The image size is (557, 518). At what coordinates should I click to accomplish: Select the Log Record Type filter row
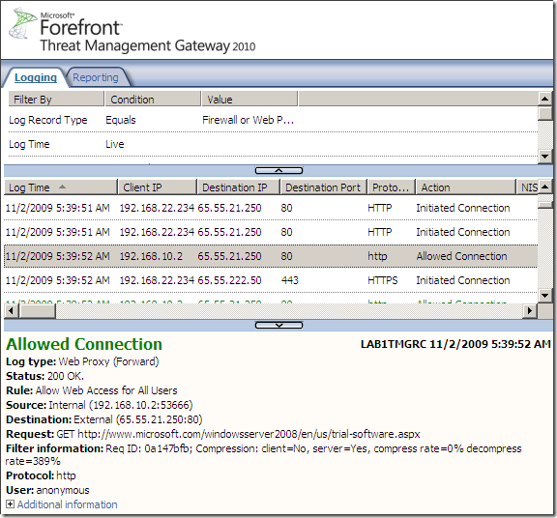click(273, 120)
